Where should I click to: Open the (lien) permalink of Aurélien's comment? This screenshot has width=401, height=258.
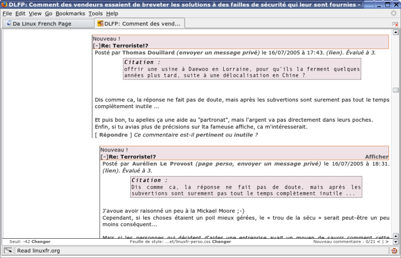(111, 171)
